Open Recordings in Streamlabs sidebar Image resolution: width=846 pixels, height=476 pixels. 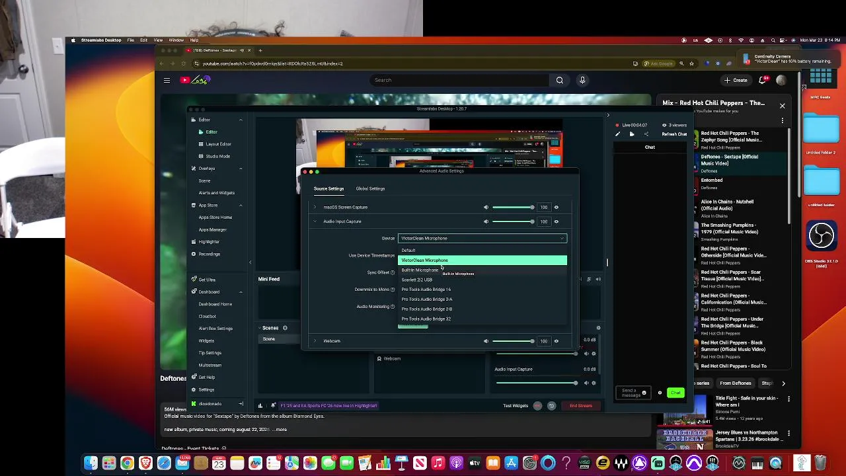point(209,254)
